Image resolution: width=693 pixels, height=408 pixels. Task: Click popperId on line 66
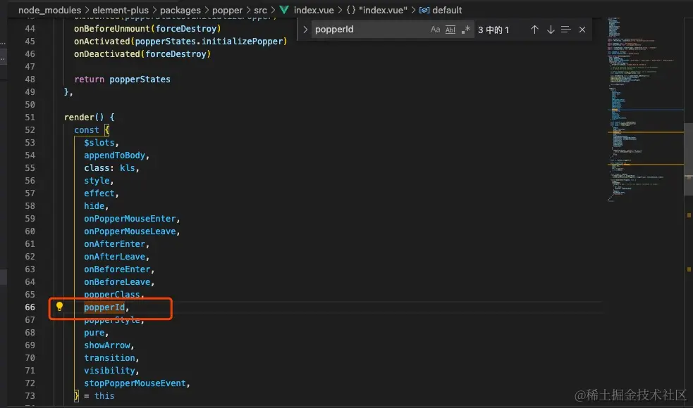coord(104,307)
